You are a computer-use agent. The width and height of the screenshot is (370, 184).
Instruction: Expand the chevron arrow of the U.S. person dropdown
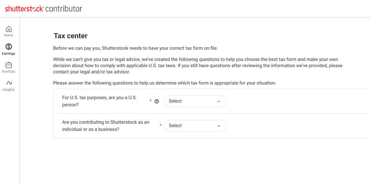coord(219,101)
